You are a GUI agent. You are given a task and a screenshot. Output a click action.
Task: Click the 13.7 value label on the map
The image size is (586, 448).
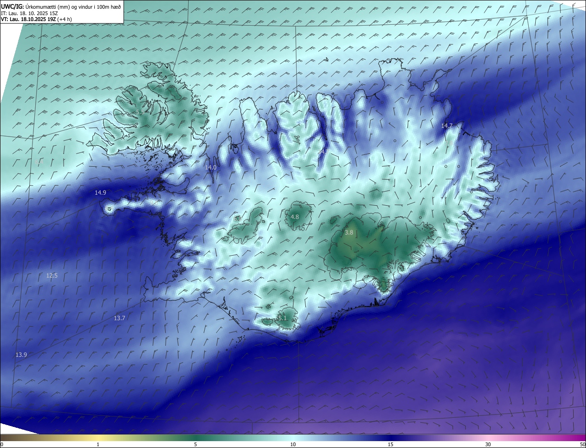click(119, 318)
